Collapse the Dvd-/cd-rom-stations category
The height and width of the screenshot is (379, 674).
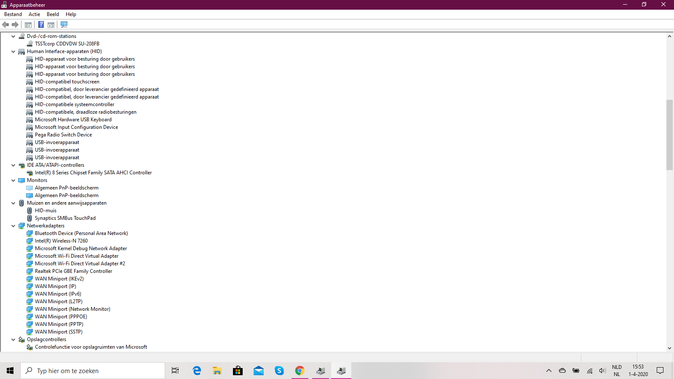tap(13, 37)
